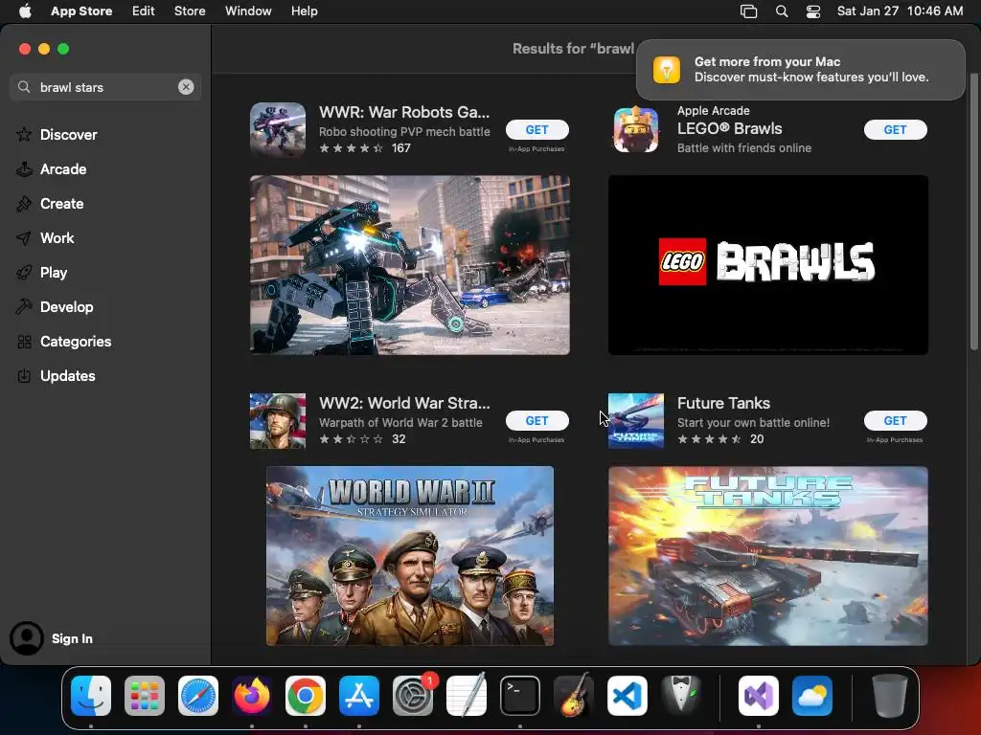The height and width of the screenshot is (735, 981).
Task: Open Terminal from the Dock
Action: click(520, 696)
